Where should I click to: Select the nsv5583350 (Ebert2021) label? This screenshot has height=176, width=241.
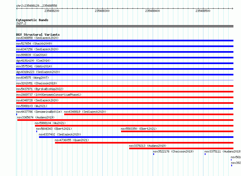pos(139,129)
